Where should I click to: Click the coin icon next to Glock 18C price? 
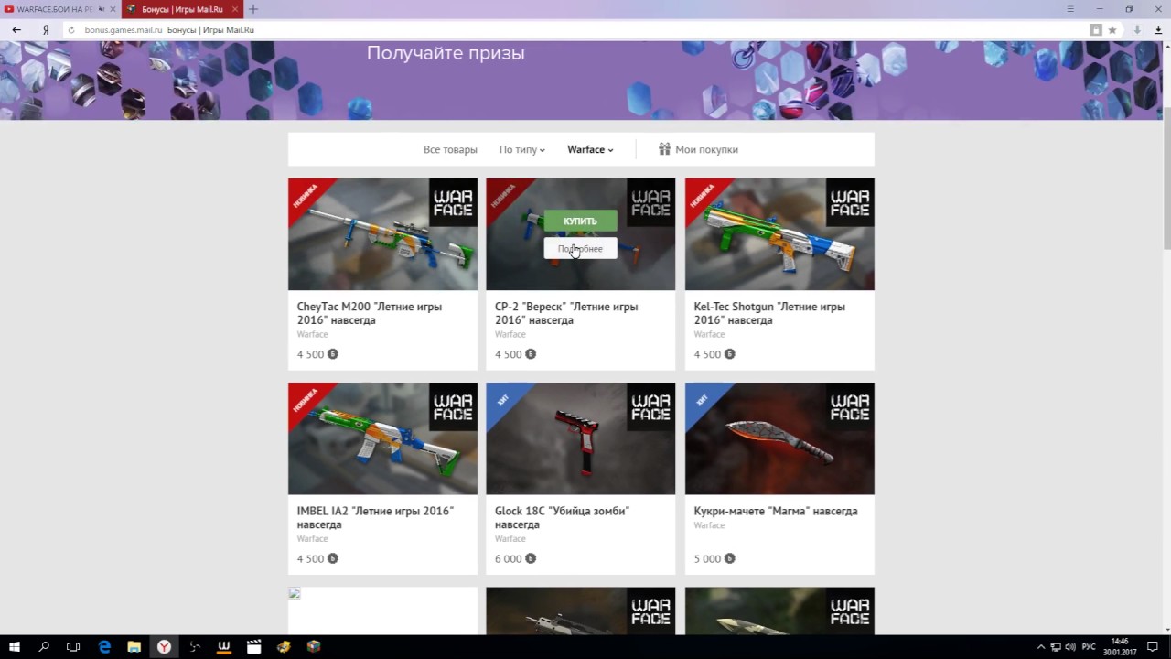pos(531,558)
